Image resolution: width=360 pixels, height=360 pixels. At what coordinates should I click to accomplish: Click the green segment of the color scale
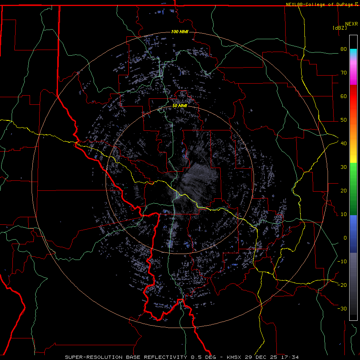click(x=353, y=189)
